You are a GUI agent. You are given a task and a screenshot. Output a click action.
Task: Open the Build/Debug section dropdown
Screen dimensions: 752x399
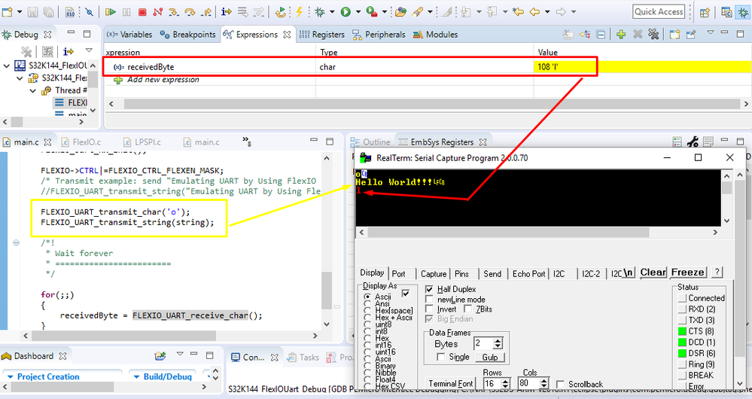coord(137,376)
